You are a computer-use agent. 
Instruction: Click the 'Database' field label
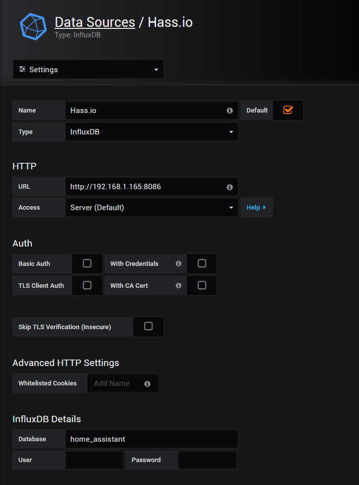click(32, 439)
